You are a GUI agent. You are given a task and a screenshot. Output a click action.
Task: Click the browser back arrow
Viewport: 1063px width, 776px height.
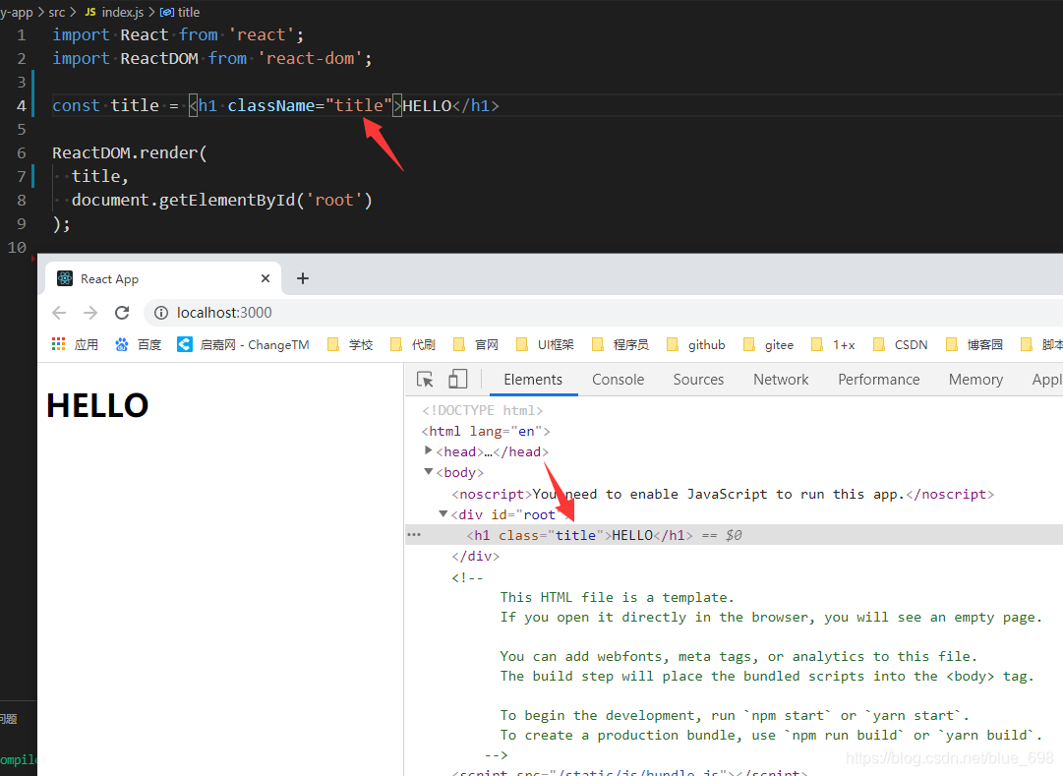[x=59, y=313]
